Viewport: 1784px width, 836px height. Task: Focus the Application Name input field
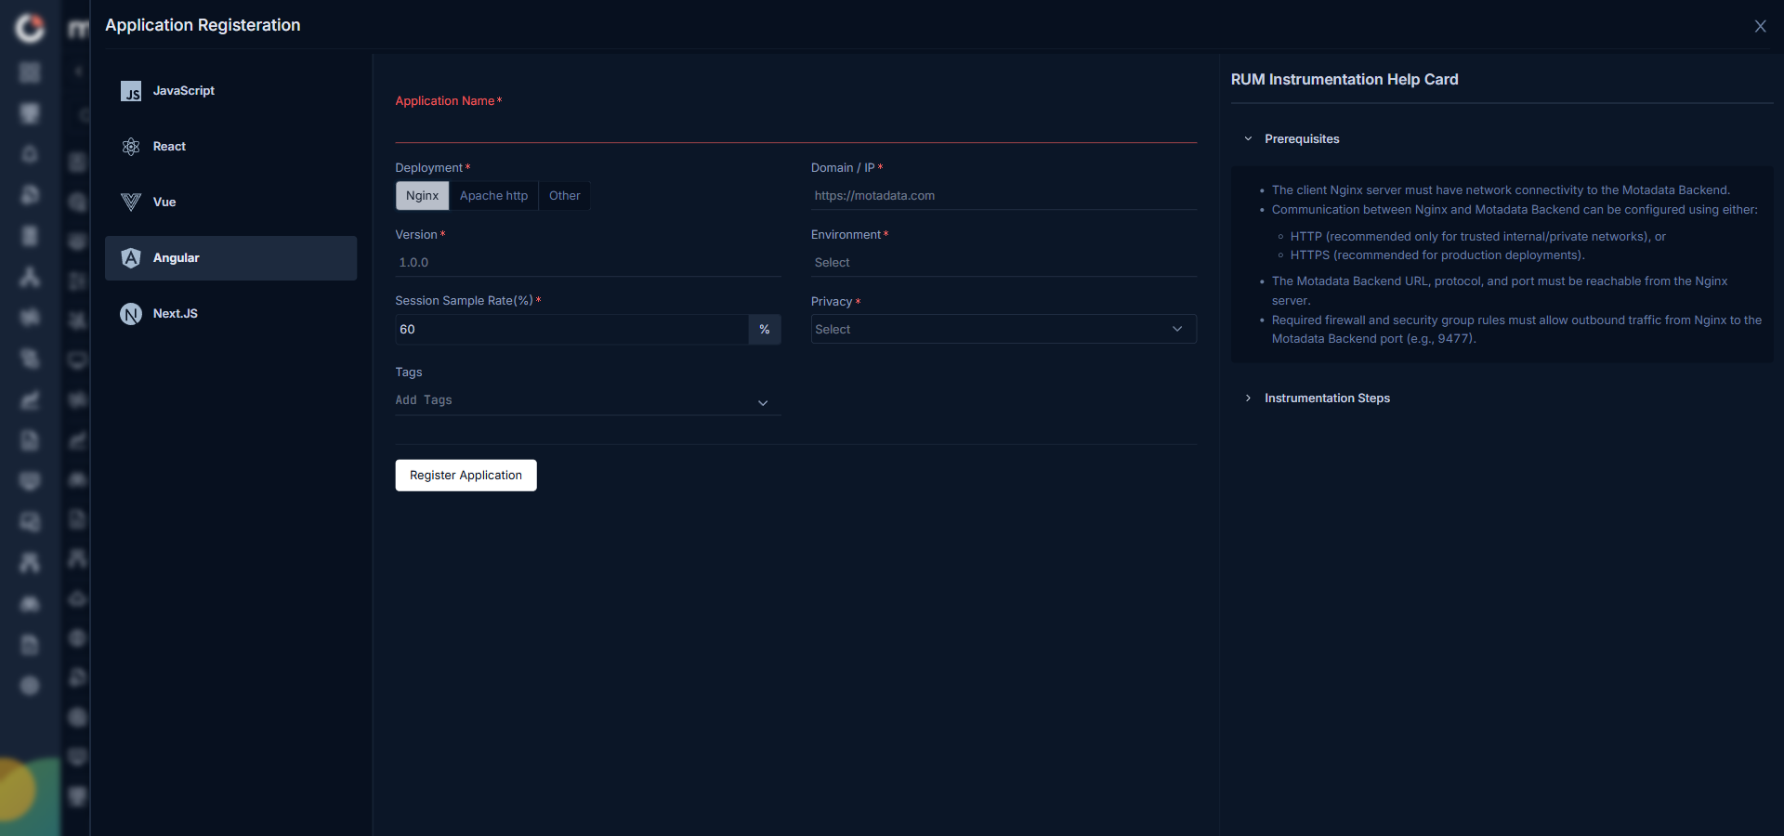pos(795,127)
